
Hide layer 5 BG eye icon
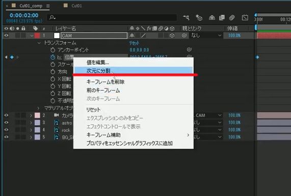(6, 137)
